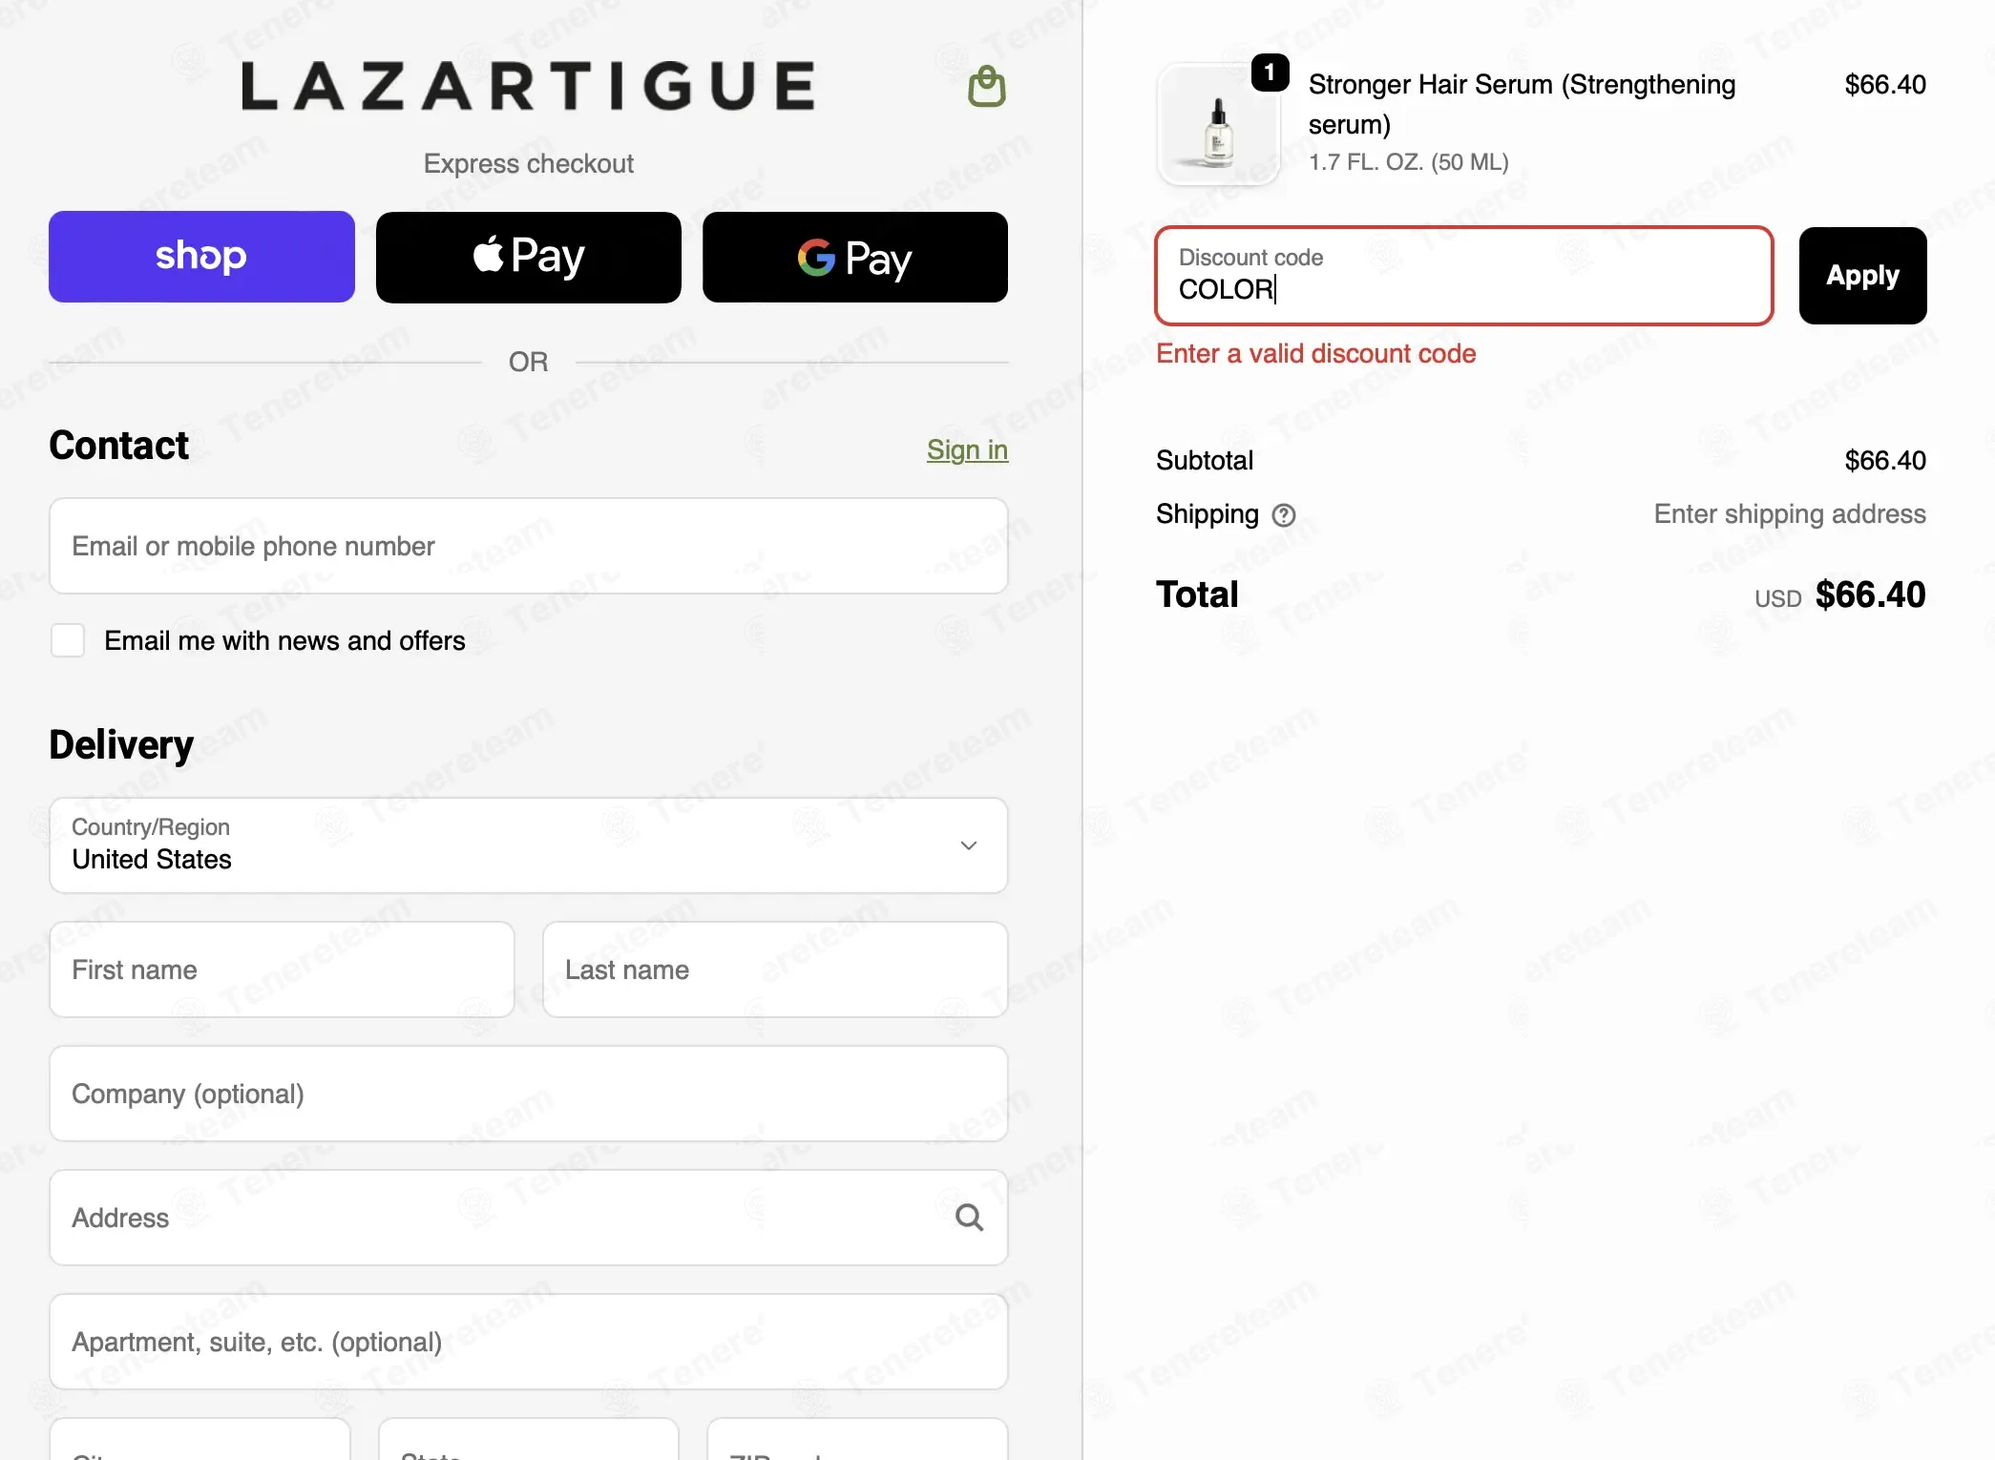Click the Apartment, suite, etc. field
This screenshot has width=1995, height=1460.
pyautogui.click(x=529, y=1342)
